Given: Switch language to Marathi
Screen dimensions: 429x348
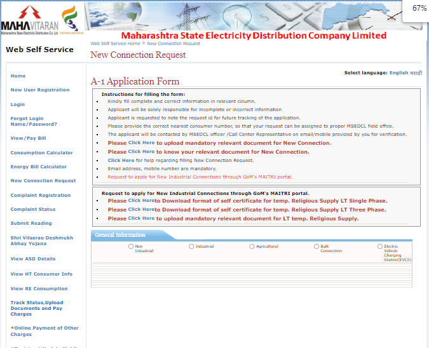Looking at the screenshot, I should click(x=416, y=73).
